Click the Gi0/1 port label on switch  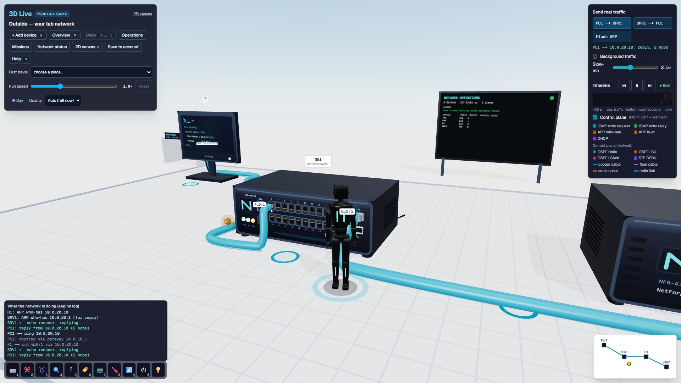tap(347, 211)
